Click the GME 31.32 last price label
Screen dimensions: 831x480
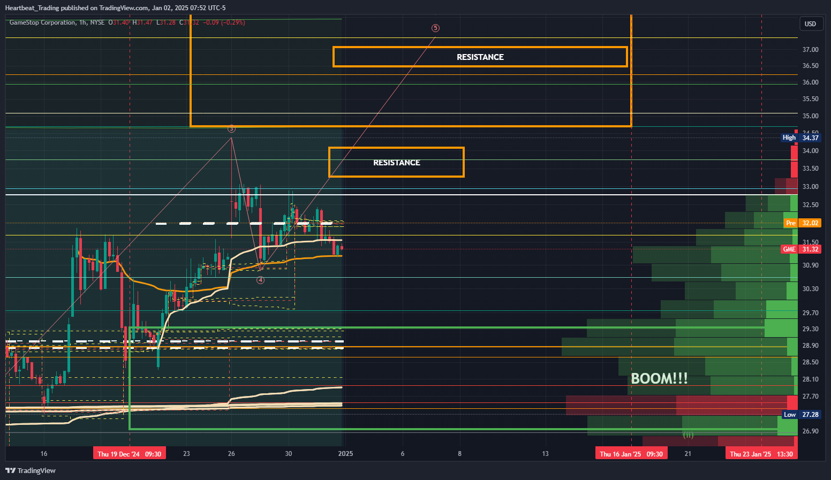(800, 249)
